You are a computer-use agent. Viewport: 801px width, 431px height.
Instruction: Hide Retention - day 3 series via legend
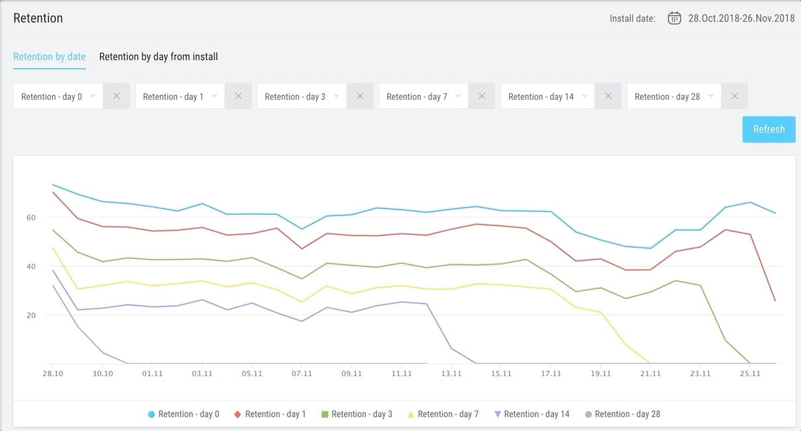pos(361,414)
